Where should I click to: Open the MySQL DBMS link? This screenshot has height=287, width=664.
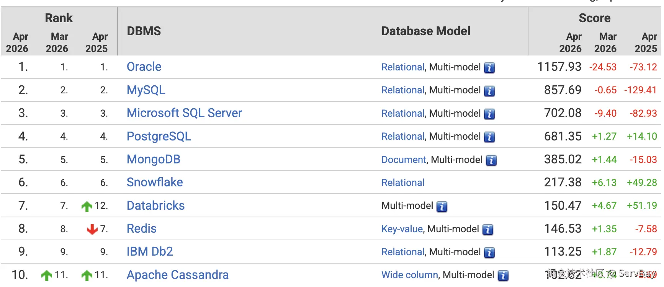(x=146, y=90)
